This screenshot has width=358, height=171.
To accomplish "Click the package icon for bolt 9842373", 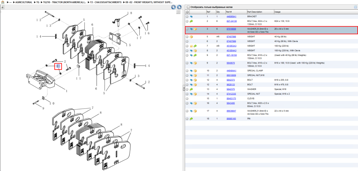I will (x=195, y=80).
